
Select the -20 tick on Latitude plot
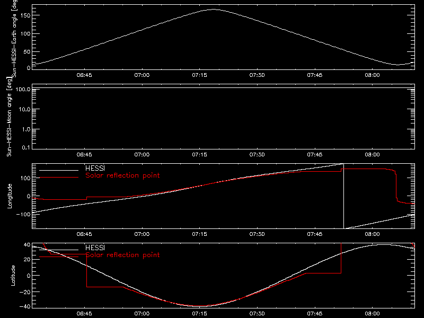point(24,292)
